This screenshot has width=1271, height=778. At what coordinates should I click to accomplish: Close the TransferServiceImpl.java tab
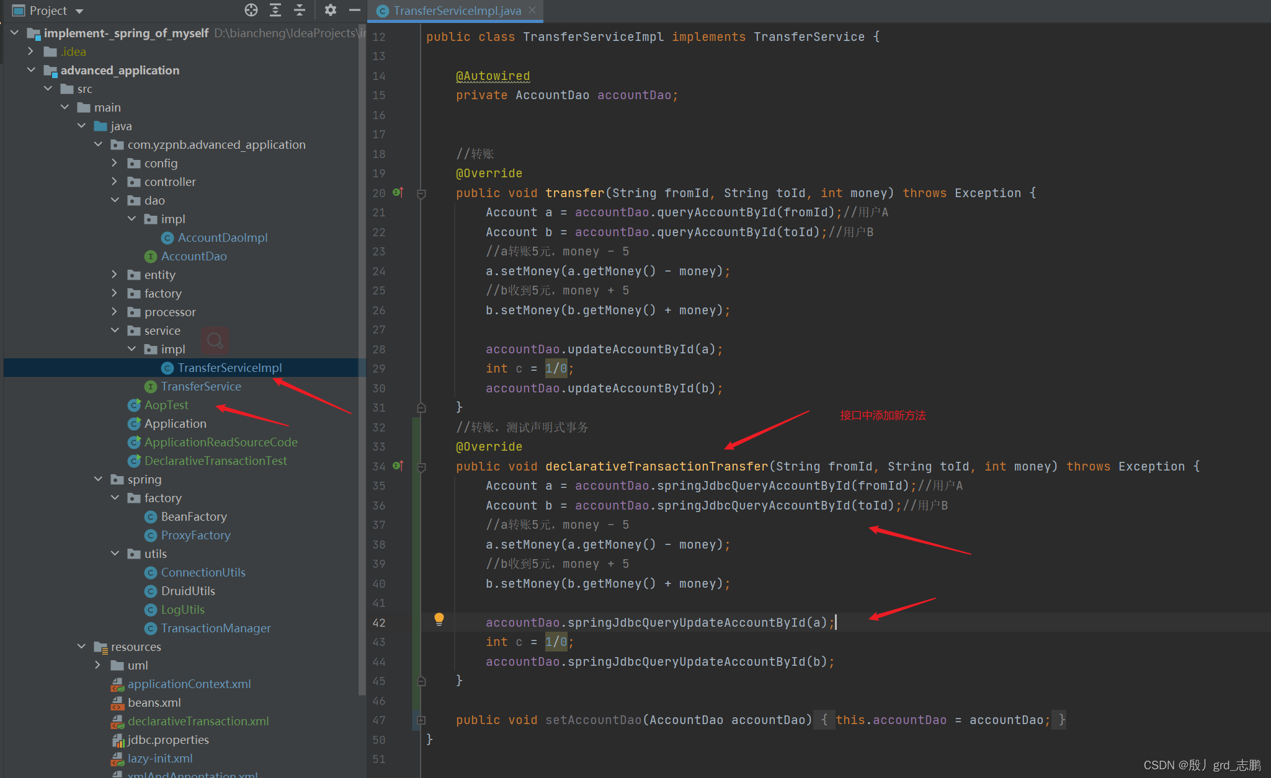532,10
